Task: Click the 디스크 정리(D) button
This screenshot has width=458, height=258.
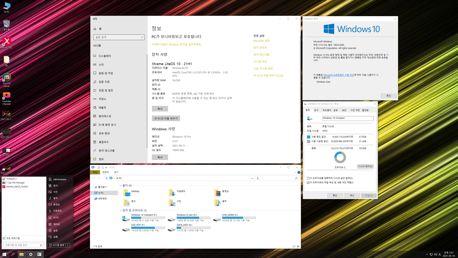Action: 365,166
